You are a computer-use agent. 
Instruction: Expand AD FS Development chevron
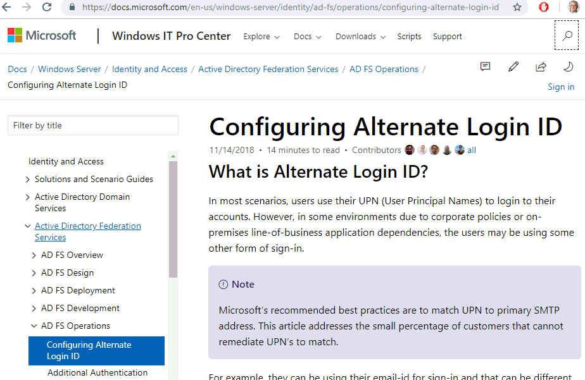point(34,309)
